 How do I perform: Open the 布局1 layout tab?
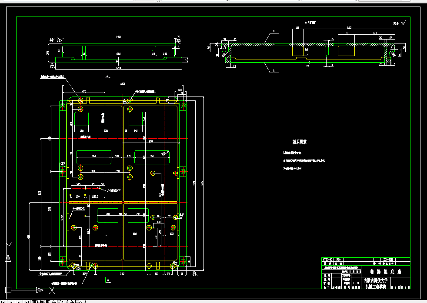57,301
